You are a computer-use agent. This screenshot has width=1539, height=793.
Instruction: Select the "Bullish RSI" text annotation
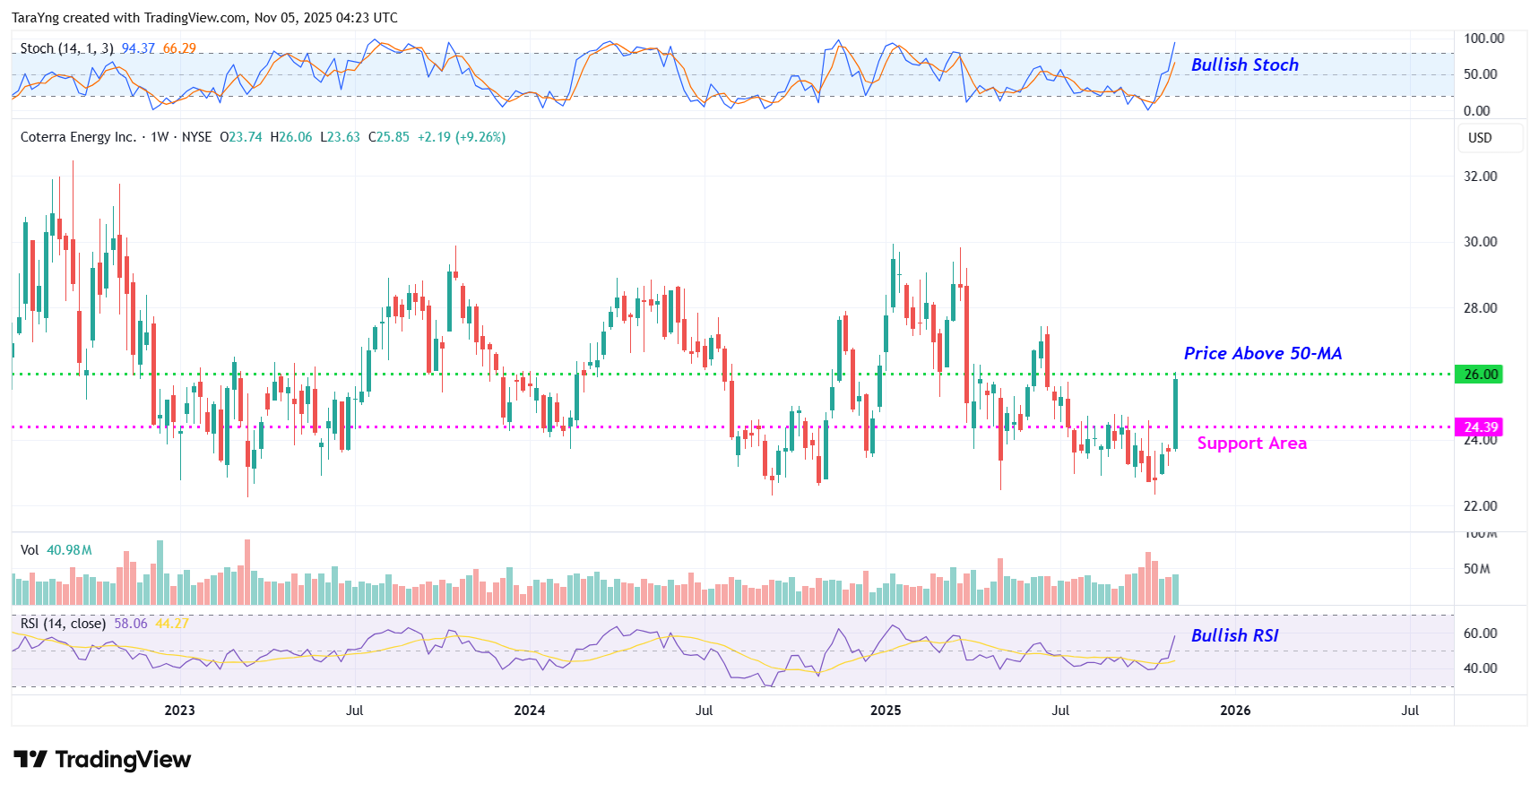pyautogui.click(x=1234, y=635)
